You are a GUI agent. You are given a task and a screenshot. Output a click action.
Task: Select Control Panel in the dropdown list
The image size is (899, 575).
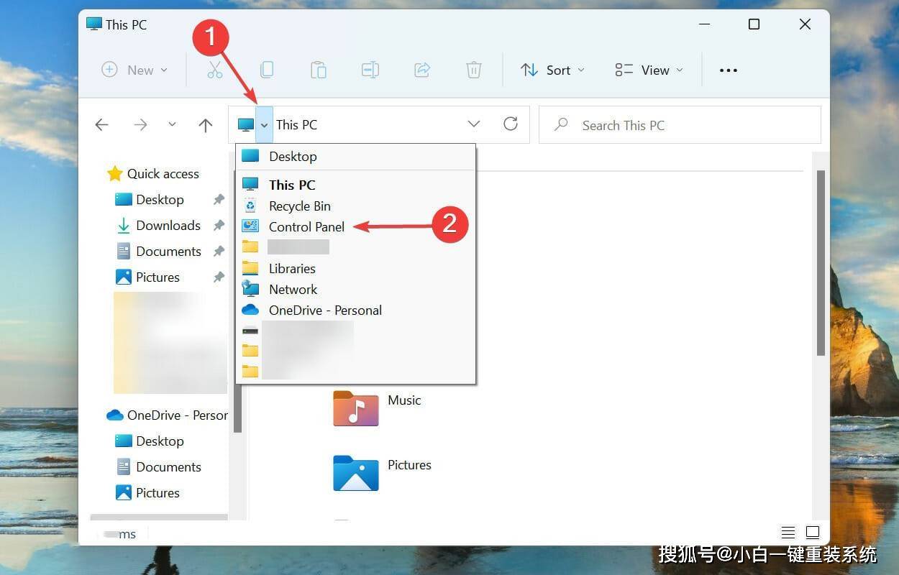pyautogui.click(x=356, y=227)
